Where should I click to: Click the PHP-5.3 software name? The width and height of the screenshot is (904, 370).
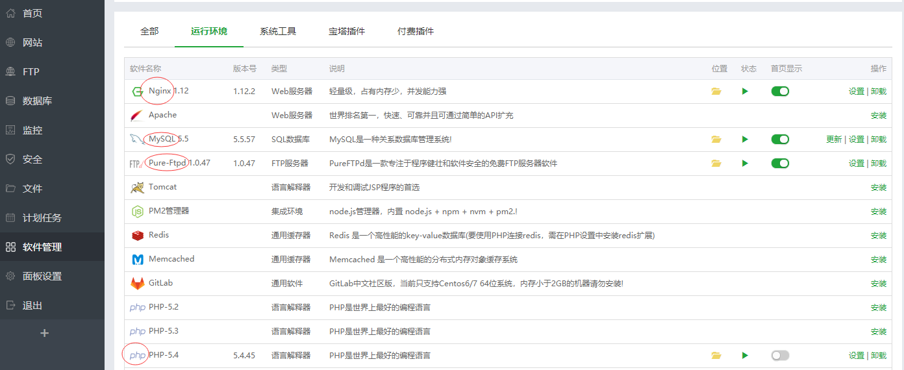point(164,331)
